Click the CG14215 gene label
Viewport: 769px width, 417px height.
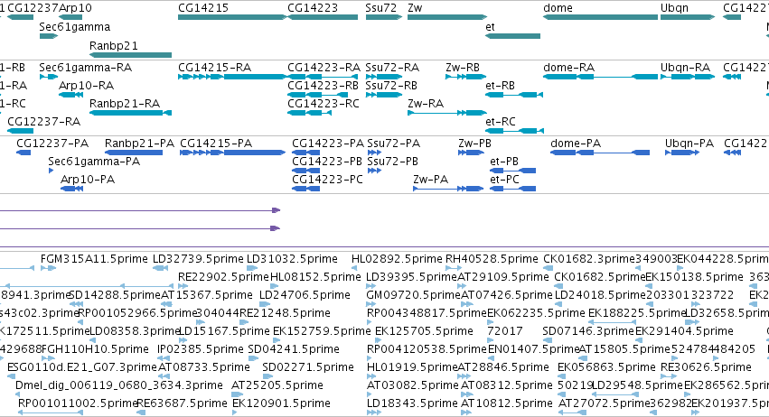pyautogui.click(x=203, y=8)
